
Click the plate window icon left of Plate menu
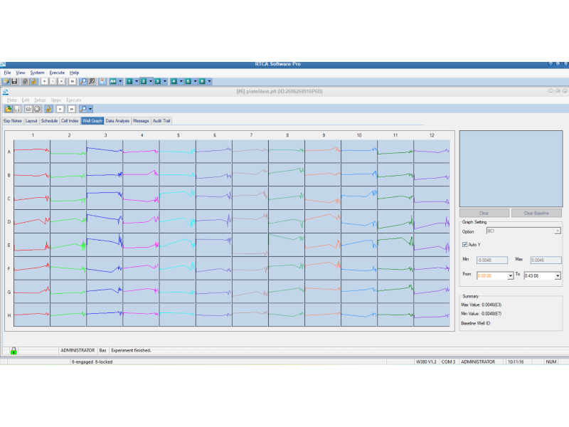coord(6,92)
